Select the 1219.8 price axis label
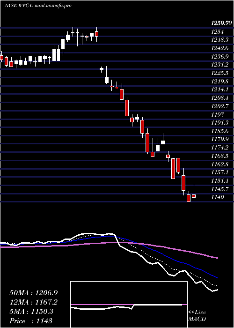Screen dimensions: 234x328 (219, 81)
